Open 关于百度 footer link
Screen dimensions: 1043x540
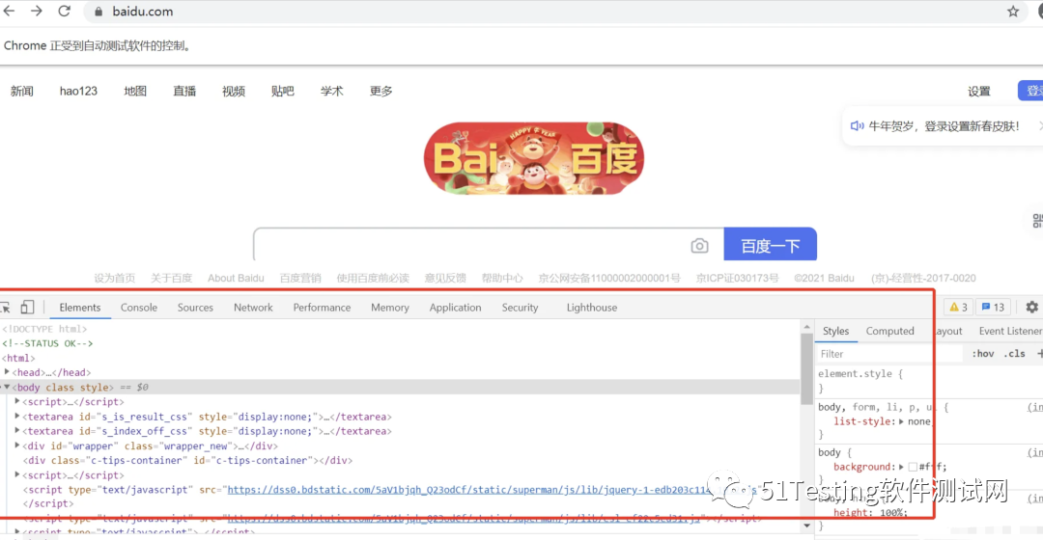[171, 279]
